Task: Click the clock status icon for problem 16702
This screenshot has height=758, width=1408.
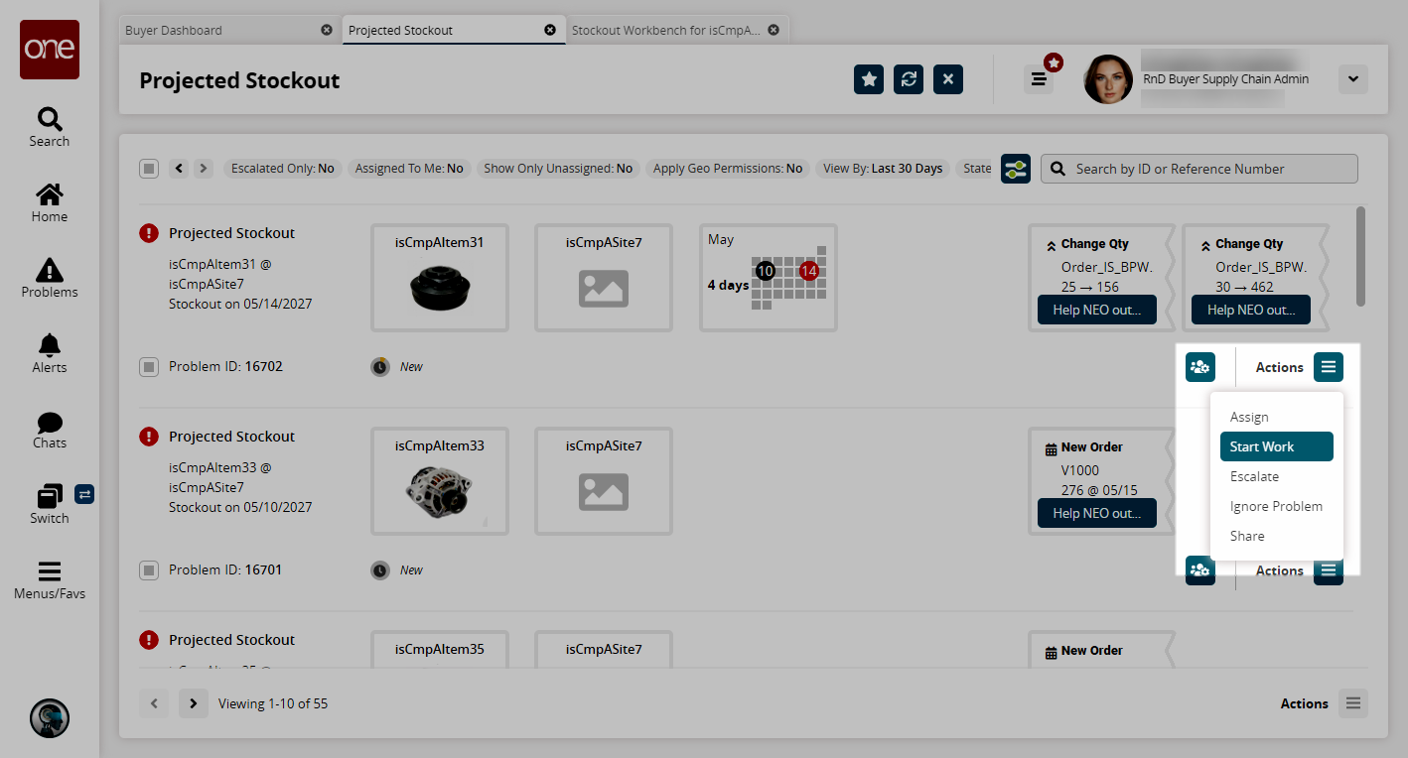Action: click(x=380, y=367)
